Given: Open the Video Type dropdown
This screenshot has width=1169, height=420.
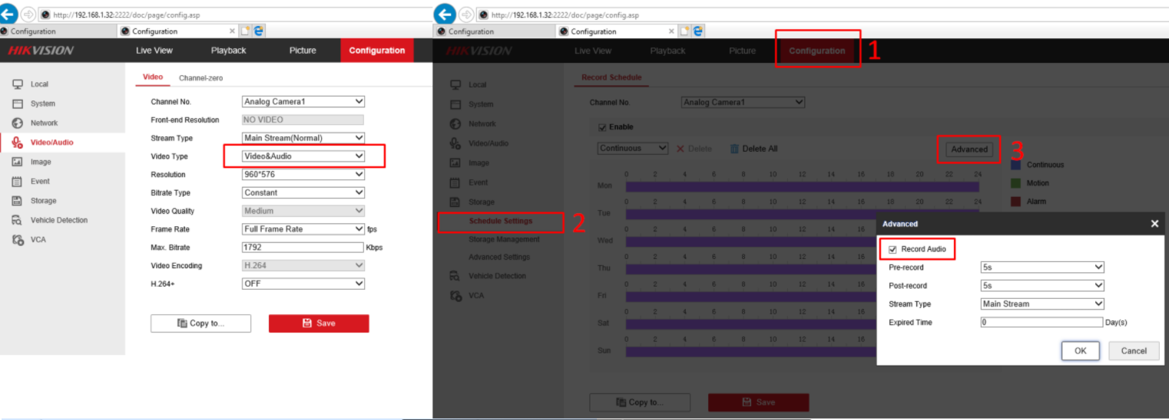Looking at the screenshot, I should pyautogui.click(x=303, y=156).
